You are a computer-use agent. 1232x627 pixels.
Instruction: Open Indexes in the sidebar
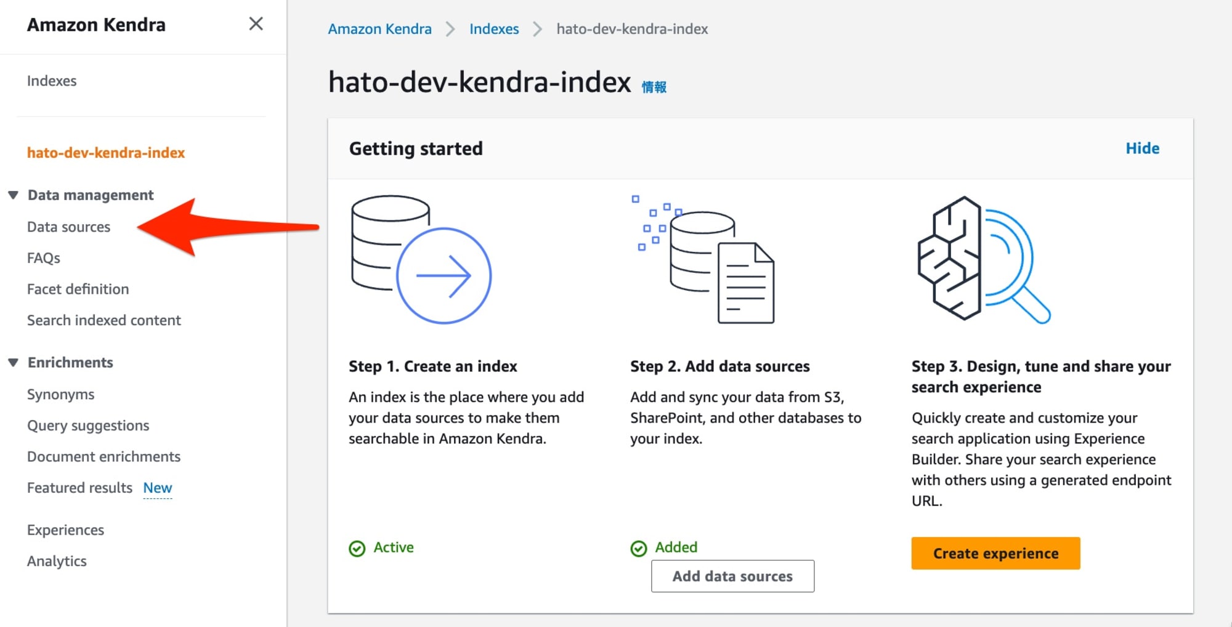pos(52,81)
